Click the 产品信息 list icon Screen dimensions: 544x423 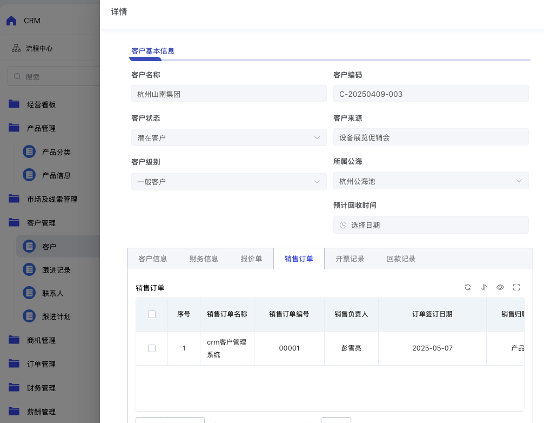tap(29, 175)
